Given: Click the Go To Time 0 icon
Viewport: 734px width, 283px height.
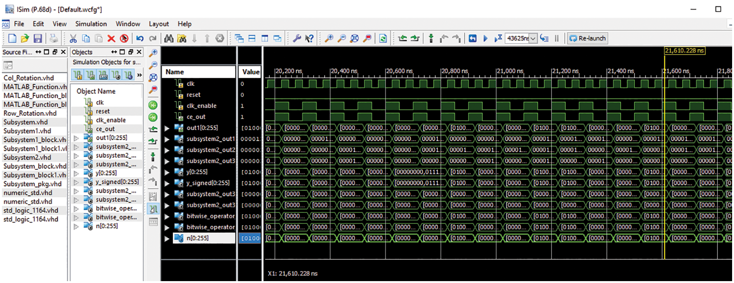Looking at the screenshot, I should point(153,105).
